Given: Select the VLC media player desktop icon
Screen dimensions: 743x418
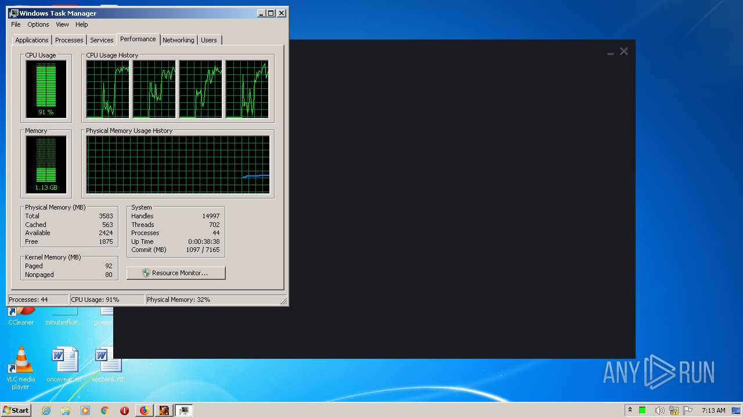Looking at the screenshot, I should click(20, 368).
